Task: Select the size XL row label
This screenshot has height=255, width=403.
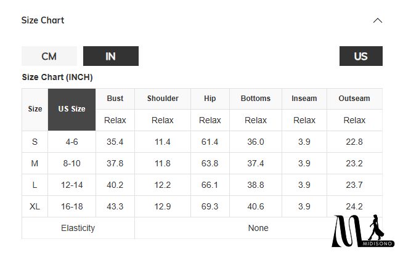Action: pyautogui.click(x=35, y=206)
